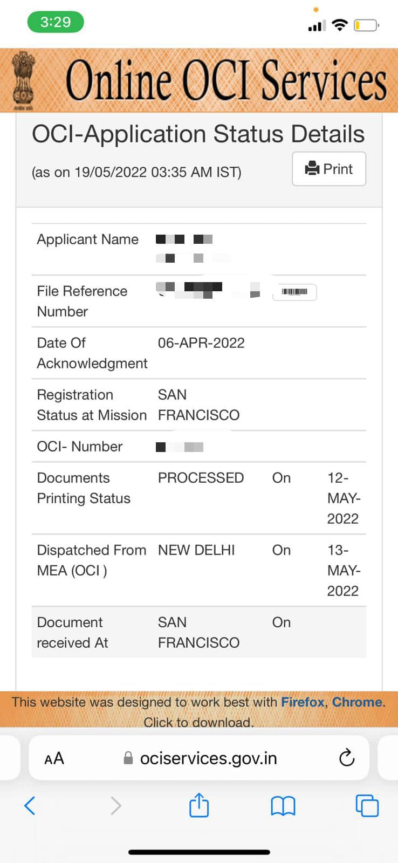Select the Document received At row
Viewport: 398px width, 863px height.
click(199, 632)
